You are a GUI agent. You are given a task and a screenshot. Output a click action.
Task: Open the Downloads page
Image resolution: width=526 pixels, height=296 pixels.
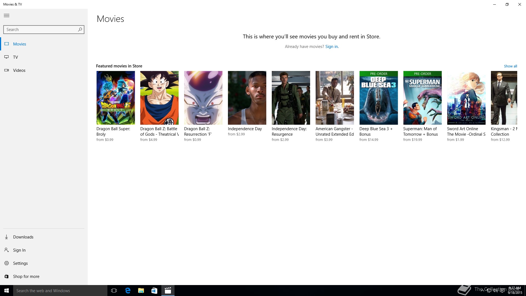pyautogui.click(x=44, y=237)
